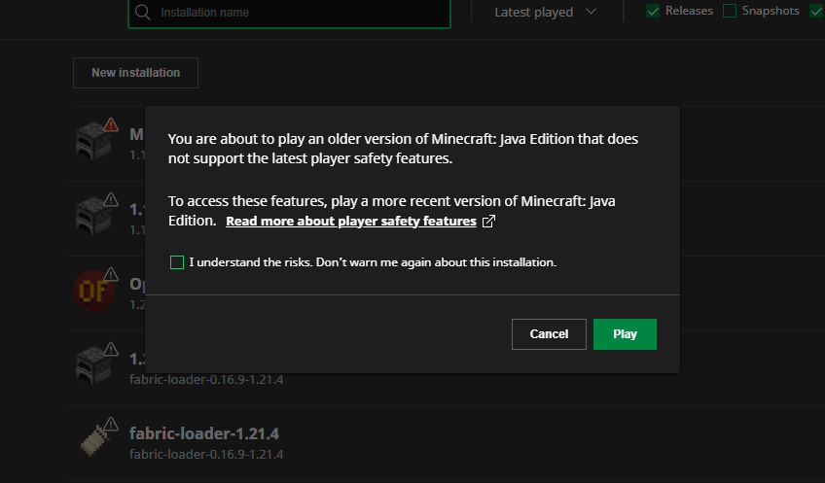The height and width of the screenshot is (483, 825).
Task: Toggle the Releases checkbox
Action: 653,11
